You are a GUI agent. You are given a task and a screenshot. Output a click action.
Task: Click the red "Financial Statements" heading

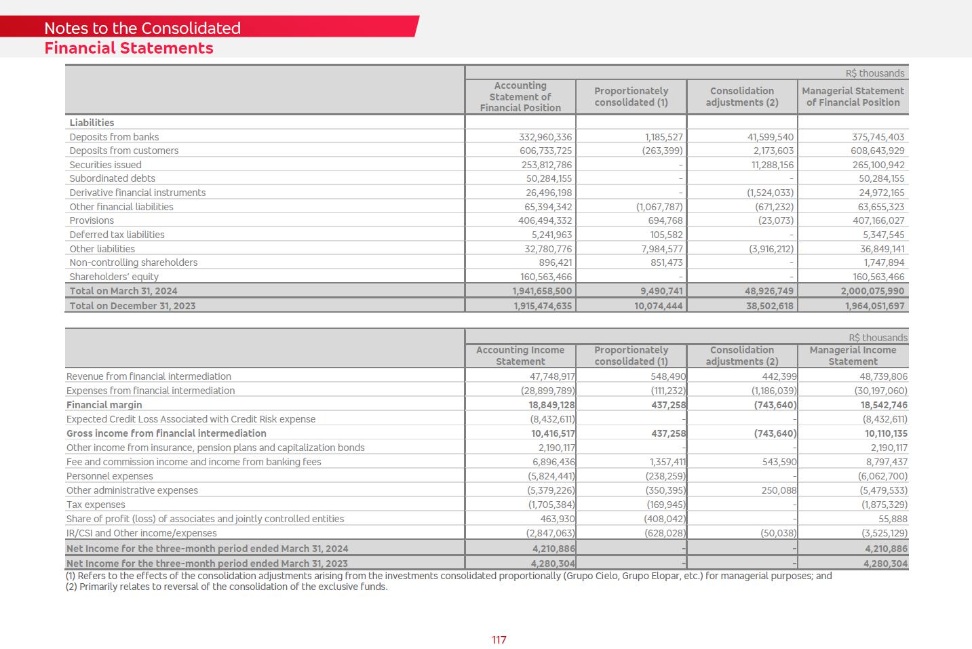[x=129, y=48]
